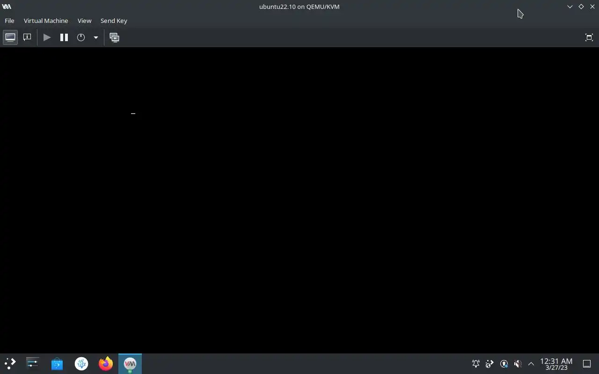Image resolution: width=599 pixels, height=374 pixels.
Task: Show the graphical console view
Action: [x=10, y=37]
